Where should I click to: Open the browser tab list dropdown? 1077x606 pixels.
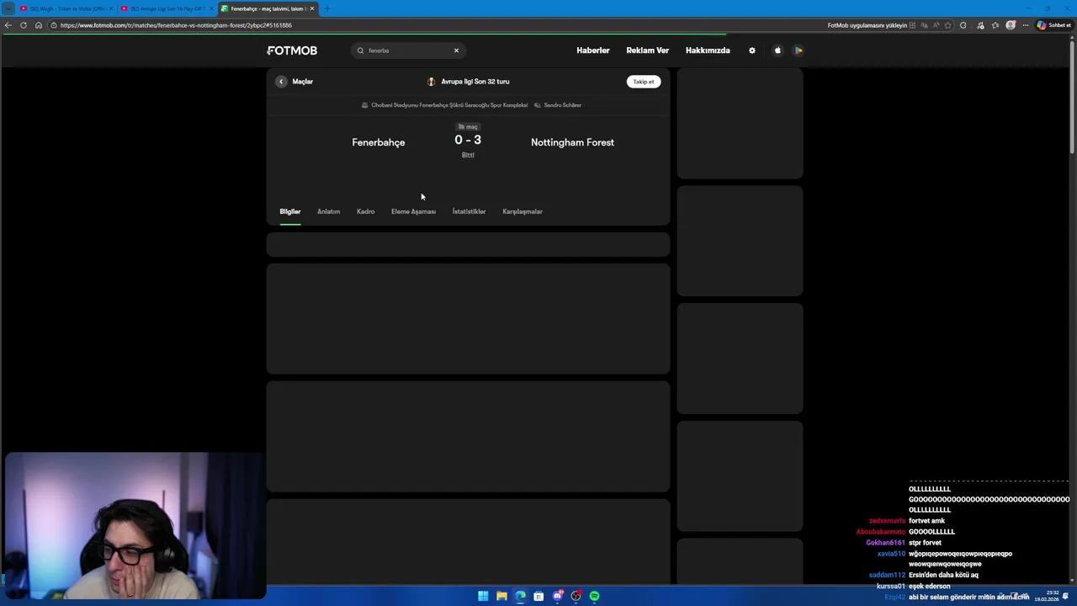[x=8, y=8]
